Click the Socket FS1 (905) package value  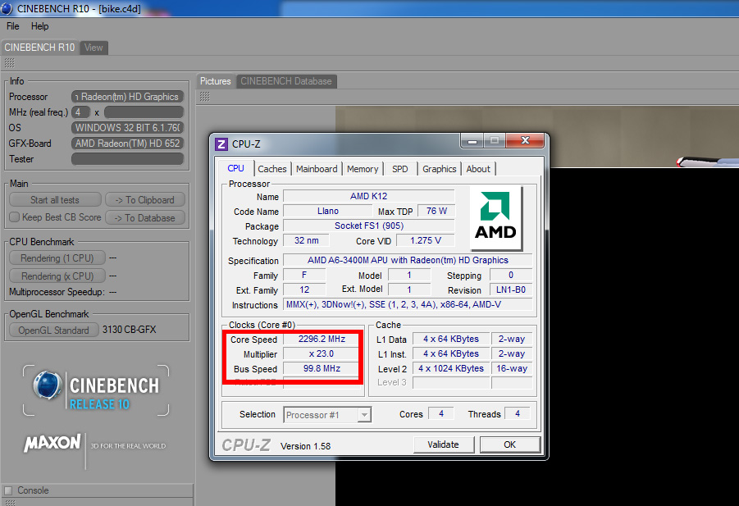click(368, 226)
